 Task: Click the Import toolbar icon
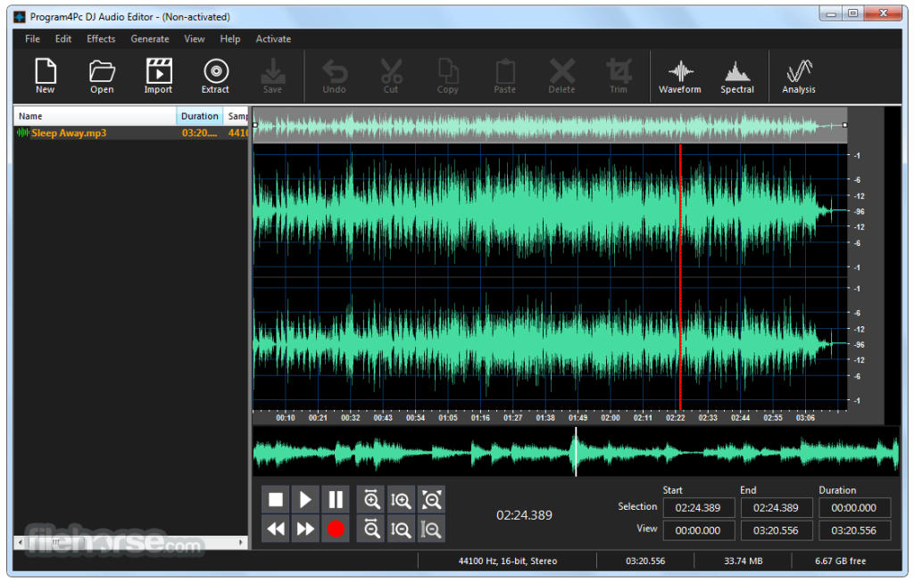point(159,76)
